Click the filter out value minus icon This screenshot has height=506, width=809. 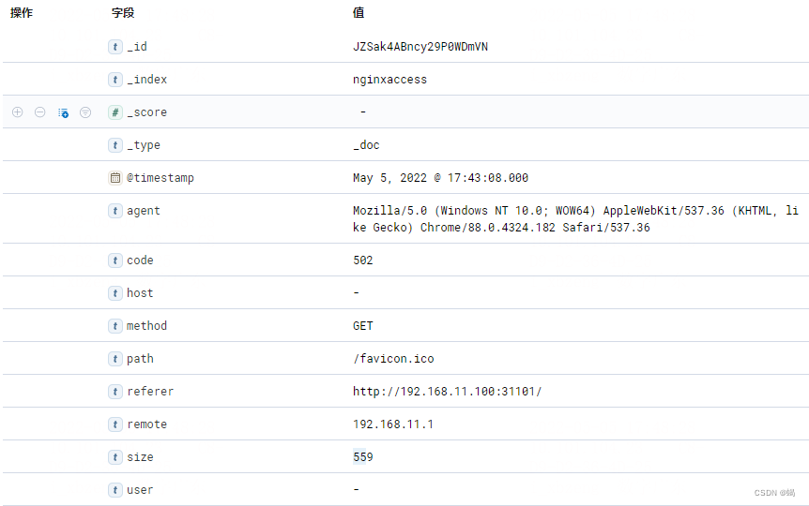point(39,112)
